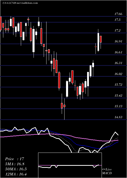Click the '<<Live MACD' label
The height and width of the screenshot is (178, 127).
[107, 171]
